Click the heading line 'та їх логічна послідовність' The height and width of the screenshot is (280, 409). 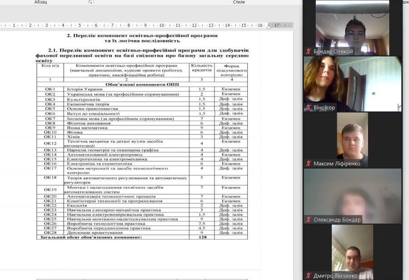(x=142, y=41)
